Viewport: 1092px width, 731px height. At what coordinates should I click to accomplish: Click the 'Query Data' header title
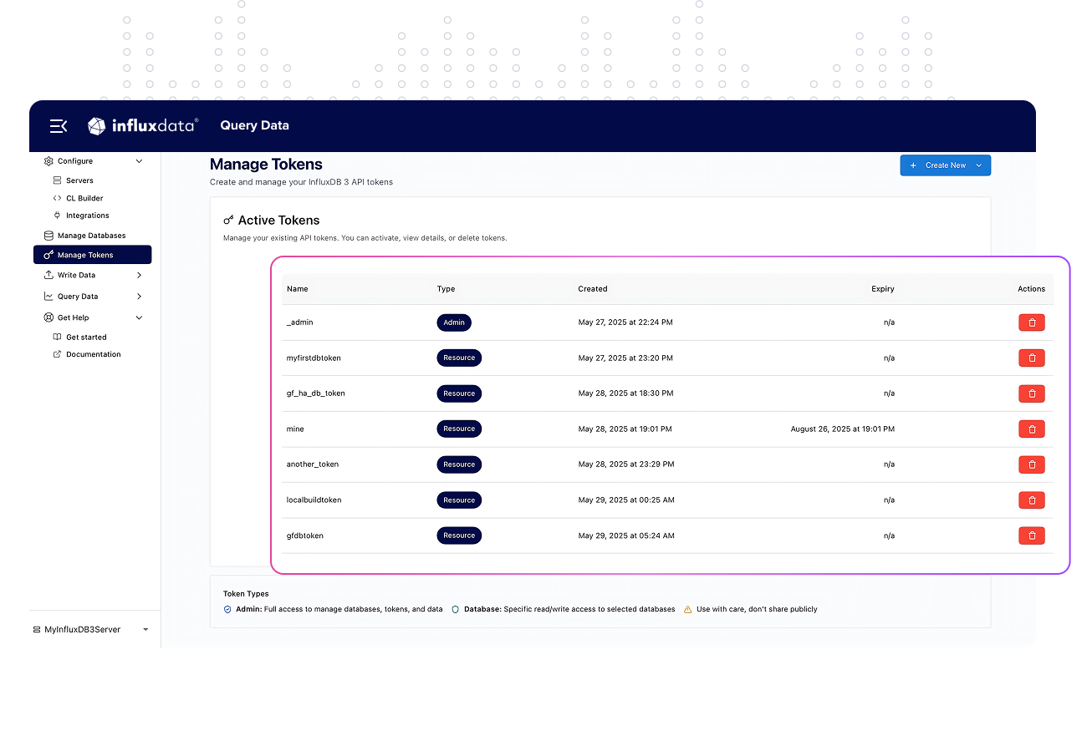(255, 125)
